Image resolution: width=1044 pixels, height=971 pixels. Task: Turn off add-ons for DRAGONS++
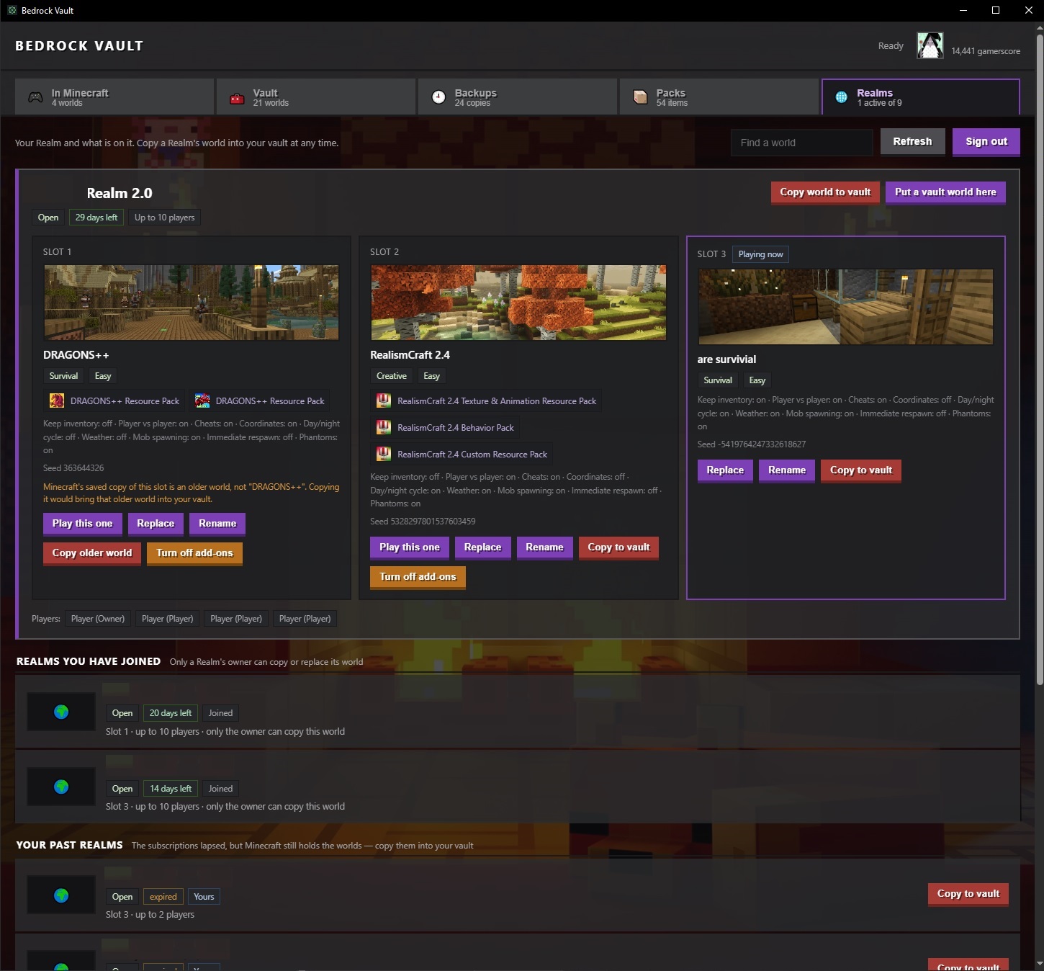click(194, 553)
